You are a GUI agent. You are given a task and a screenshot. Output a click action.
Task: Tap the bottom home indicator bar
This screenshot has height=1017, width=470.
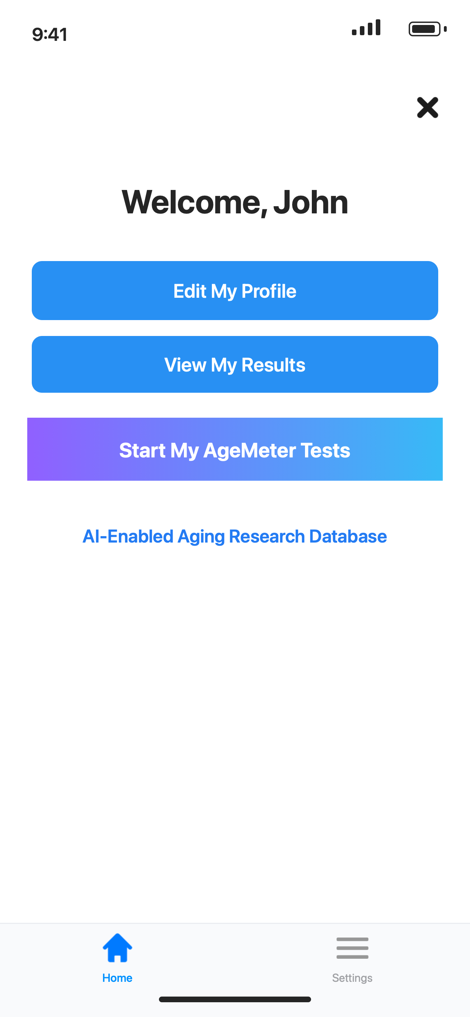[235, 999]
